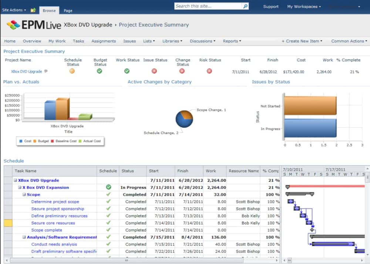
Task: Click XBox DVD Upgrade breadcrumb title
Action: point(88,25)
